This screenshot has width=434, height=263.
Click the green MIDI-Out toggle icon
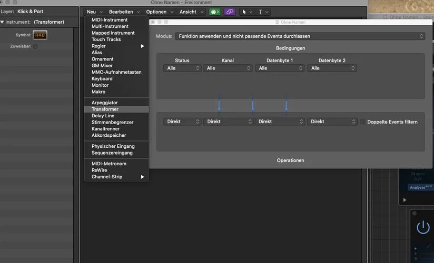[214, 12]
